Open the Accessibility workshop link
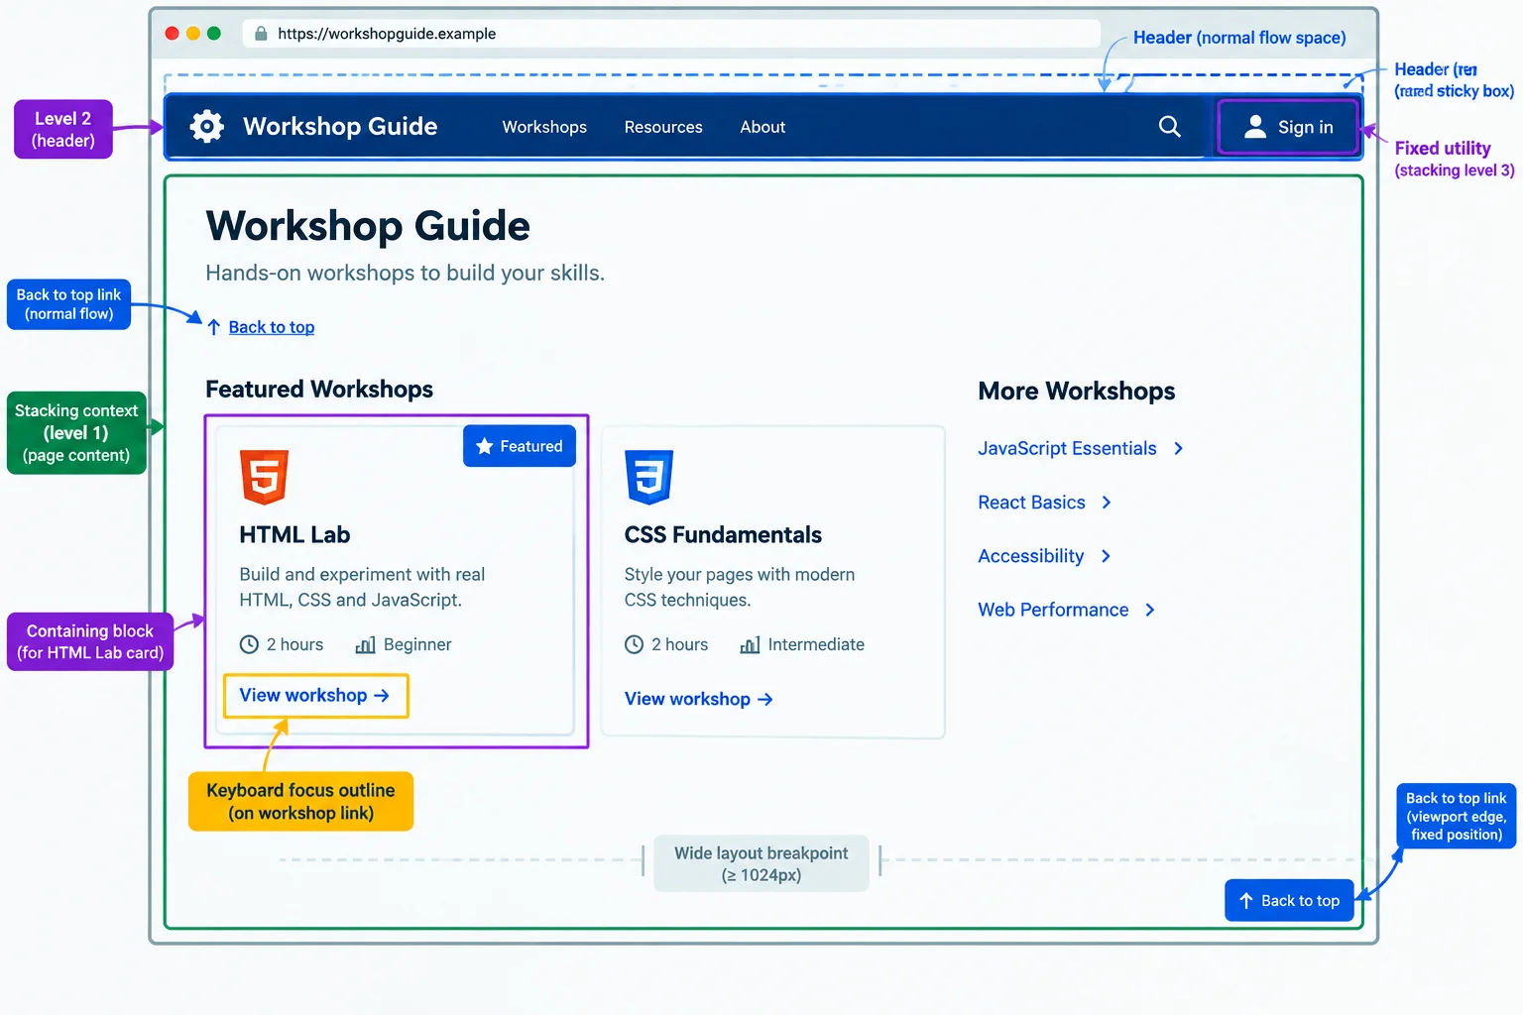Screen dimensions: 1523x1015 click(x=1031, y=556)
